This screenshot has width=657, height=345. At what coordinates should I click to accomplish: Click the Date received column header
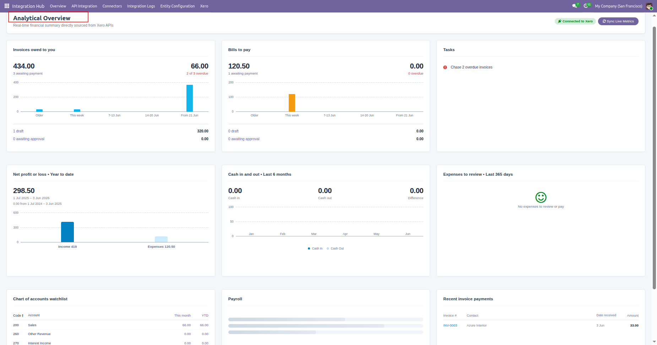click(x=606, y=315)
